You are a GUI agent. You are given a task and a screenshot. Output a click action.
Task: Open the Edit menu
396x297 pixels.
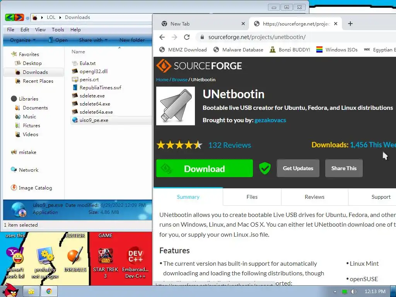pyautogui.click(x=25, y=29)
